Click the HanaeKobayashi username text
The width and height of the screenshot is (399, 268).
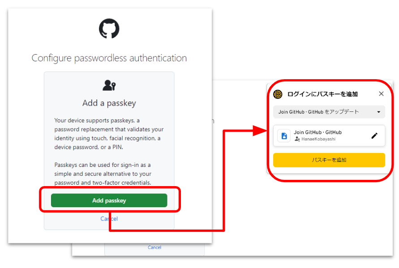318,139
